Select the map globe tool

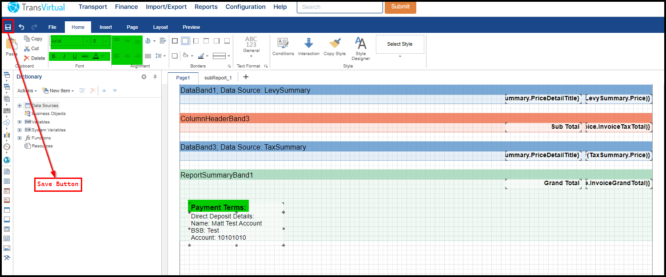click(x=7, y=160)
